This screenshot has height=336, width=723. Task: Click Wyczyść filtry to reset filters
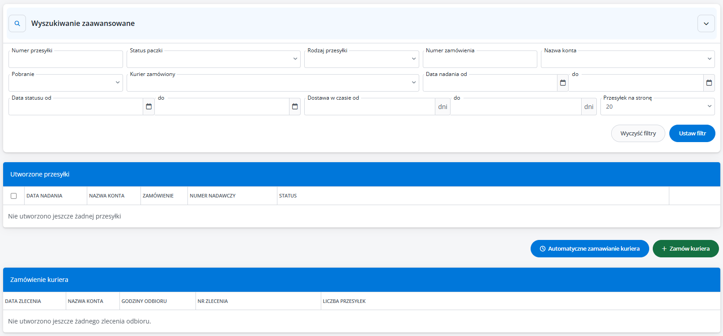[x=638, y=134]
